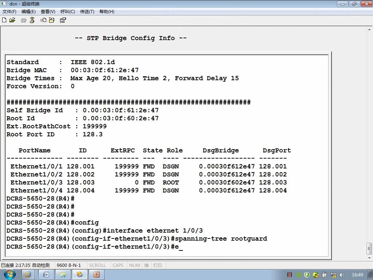Click the ROOT role in Ethernet1/0/3 row
This screenshot has width=373, height=280.
[170, 183]
